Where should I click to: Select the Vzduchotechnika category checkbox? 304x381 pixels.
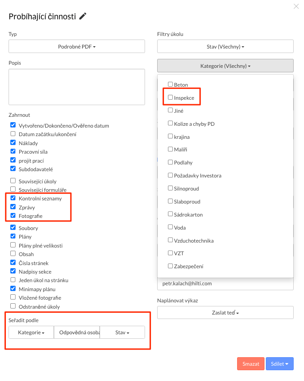171,240
